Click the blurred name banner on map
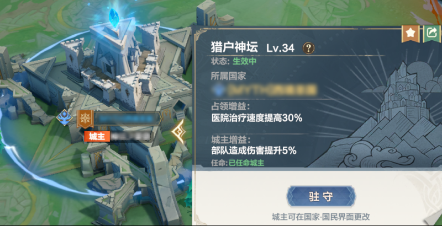442x226 pixels. click(127, 119)
